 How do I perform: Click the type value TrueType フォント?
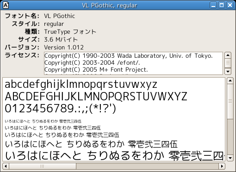tap(70, 32)
